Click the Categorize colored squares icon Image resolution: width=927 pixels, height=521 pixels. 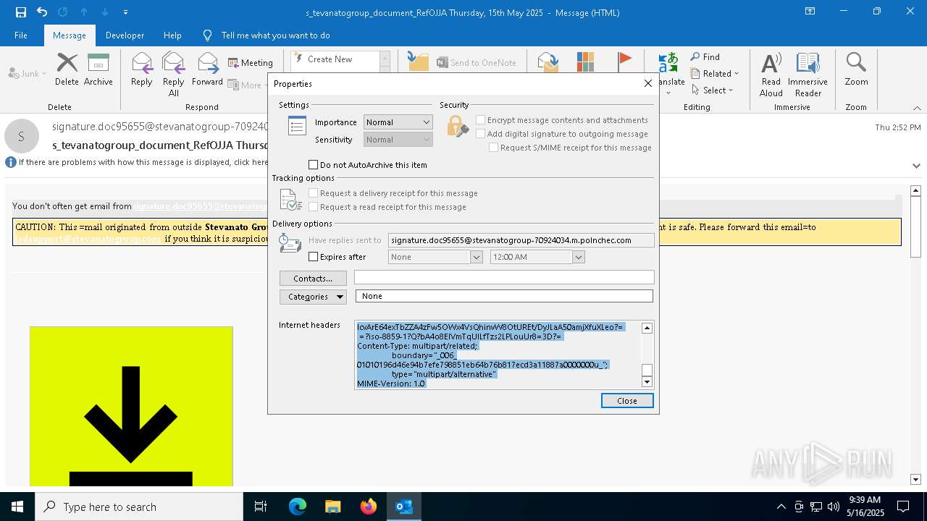pyautogui.click(x=585, y=62)
